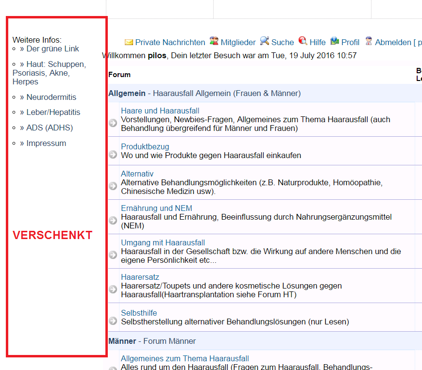The height and width of the screenshot is (370, 422).
Task: Click the Abmelden logout icon
Action: coord(369,41)
